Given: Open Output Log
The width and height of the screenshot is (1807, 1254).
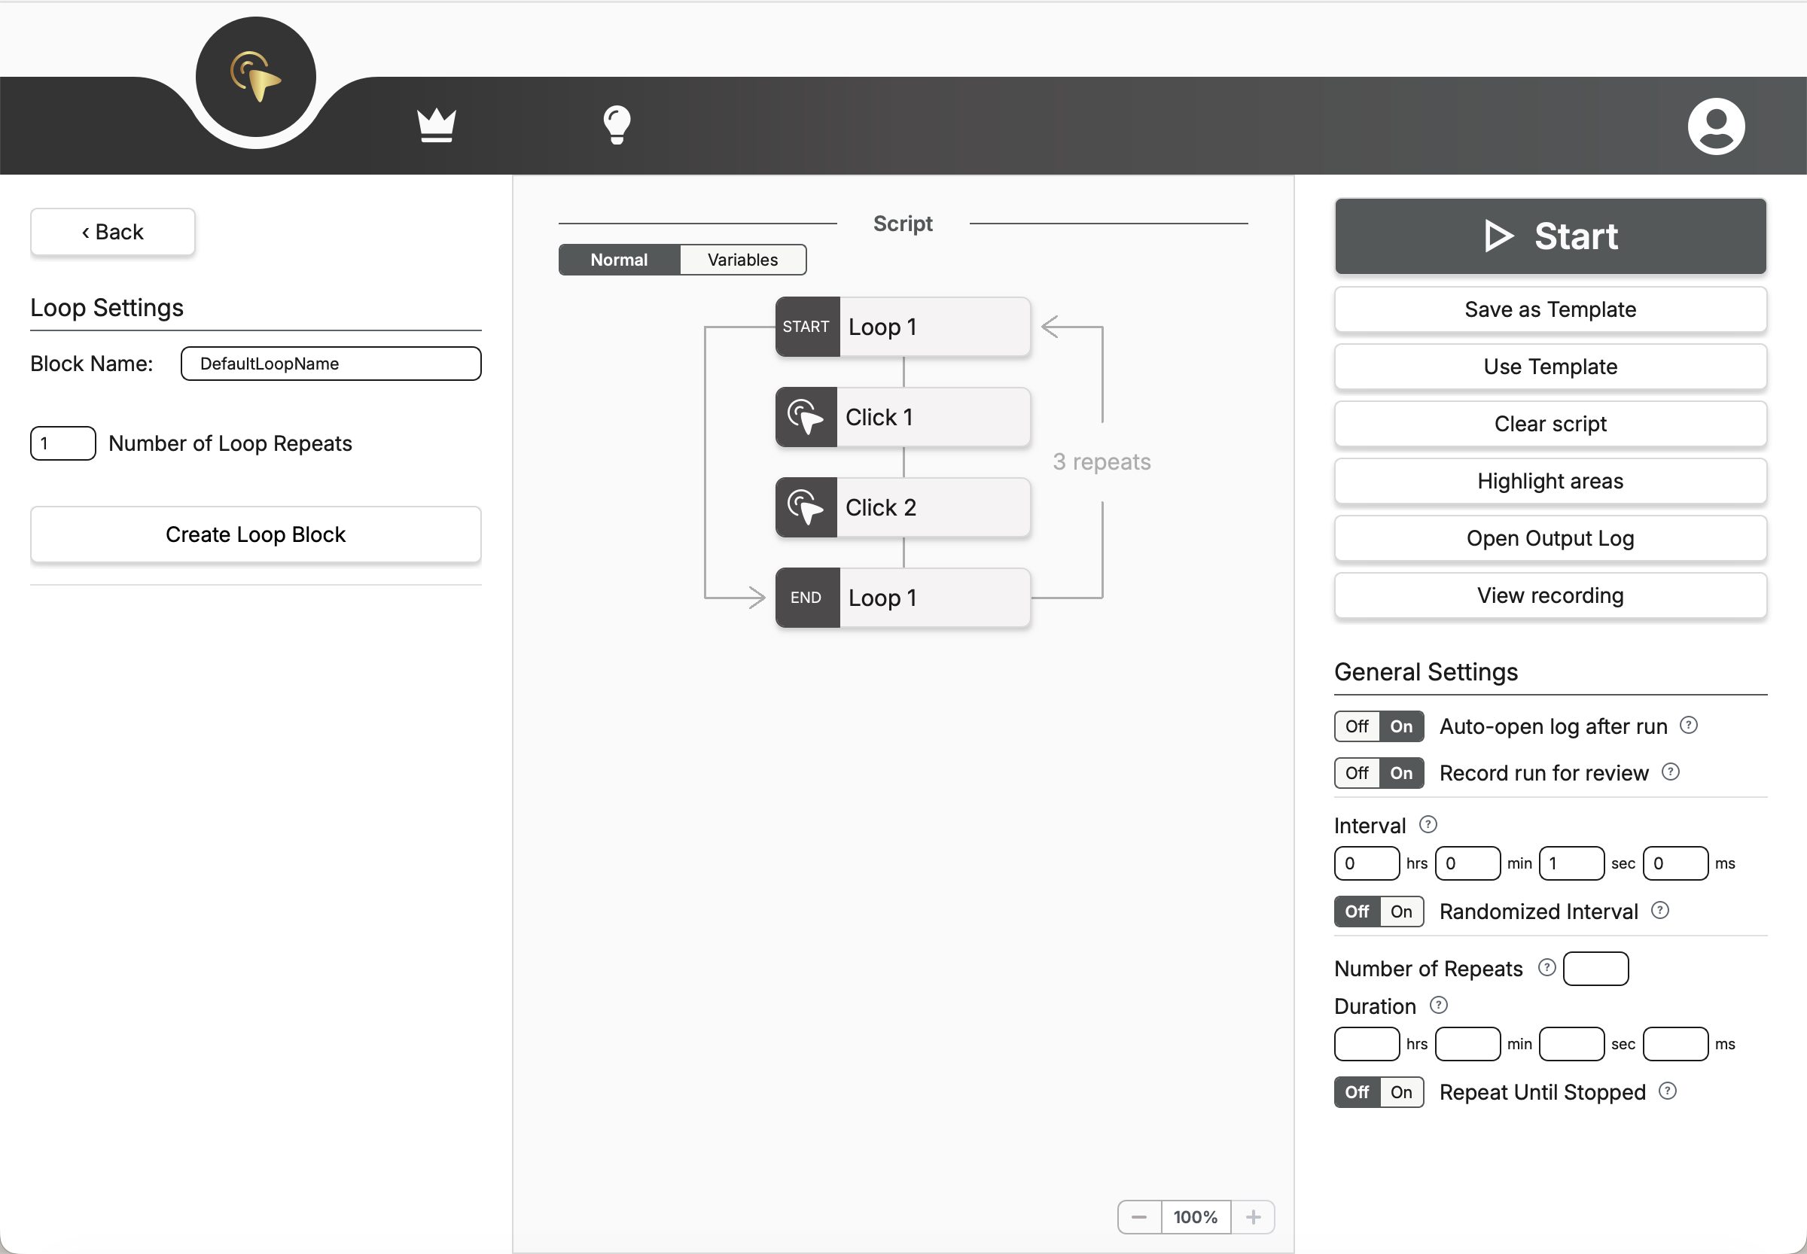Looking at the screenshot, I should [x=1550, y=539].
